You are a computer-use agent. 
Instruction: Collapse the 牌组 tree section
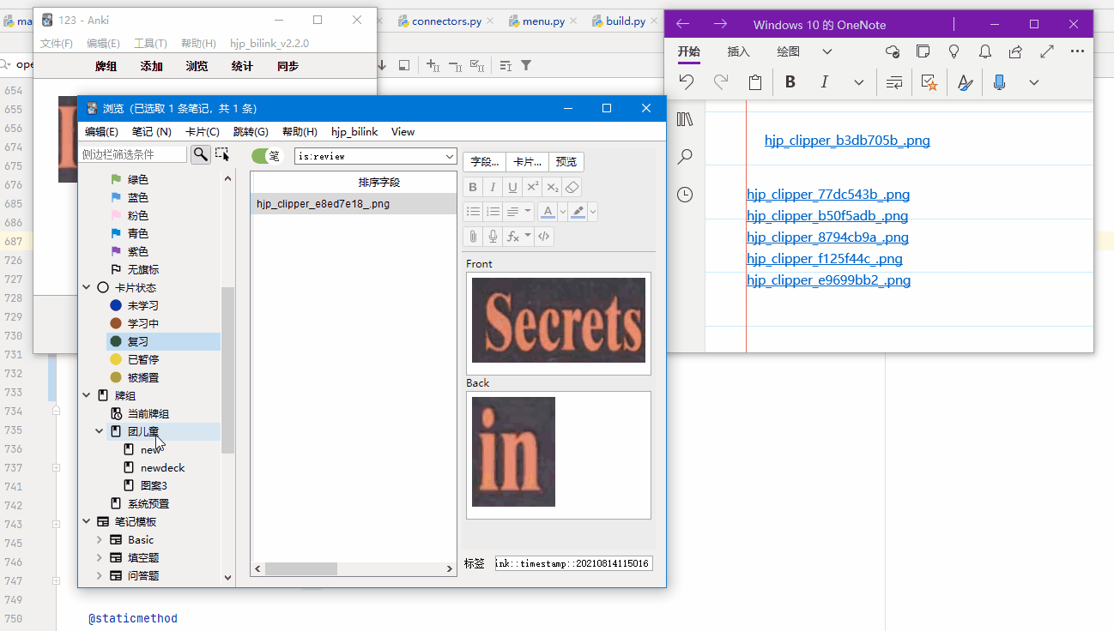point(87,395)
